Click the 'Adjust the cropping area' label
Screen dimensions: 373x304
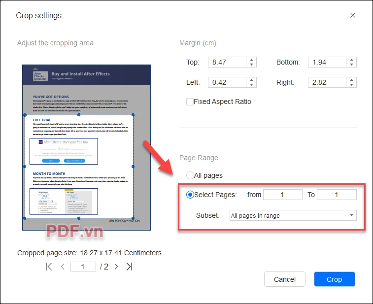click(x=55, y=43)
